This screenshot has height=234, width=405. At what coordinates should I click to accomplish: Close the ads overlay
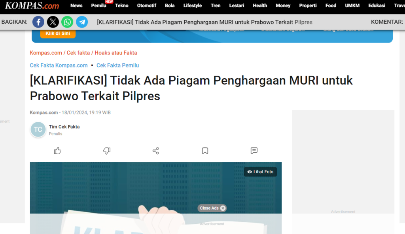click(212, 208)
